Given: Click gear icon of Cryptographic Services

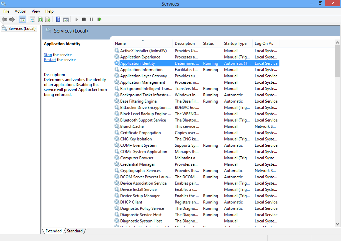Looking at the screenshot, I should 117,170.
